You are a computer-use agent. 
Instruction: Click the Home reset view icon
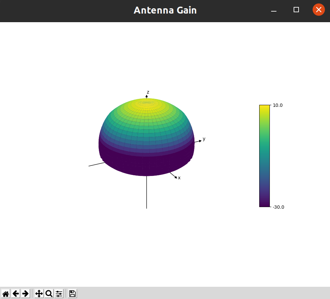(x=6, y=293)
